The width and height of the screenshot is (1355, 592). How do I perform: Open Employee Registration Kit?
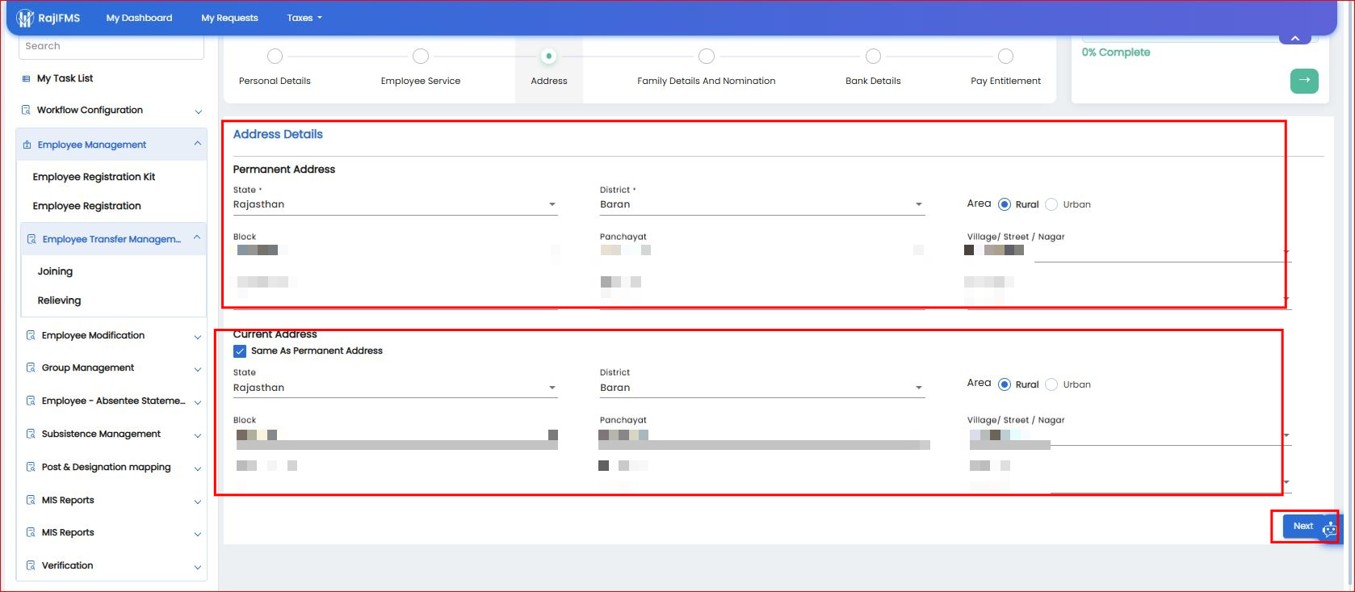click(x=94, y=177)
